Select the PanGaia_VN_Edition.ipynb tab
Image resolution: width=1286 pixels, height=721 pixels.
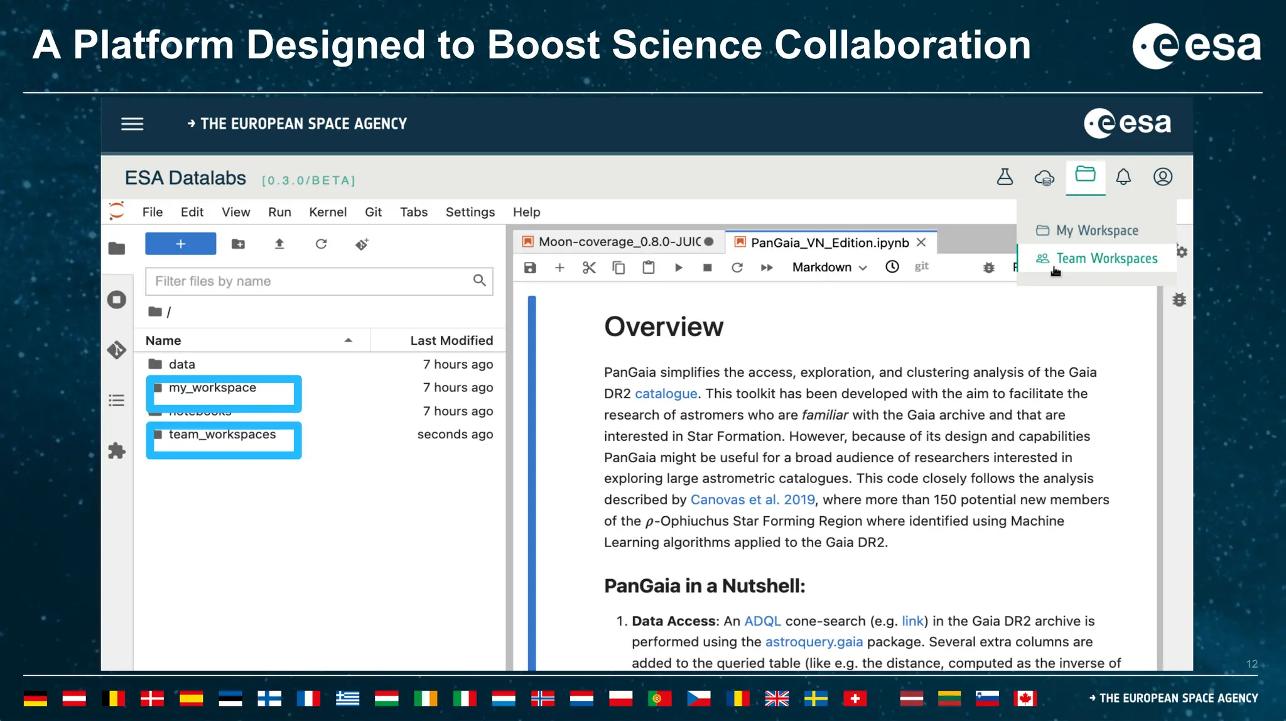pos(829,242)
